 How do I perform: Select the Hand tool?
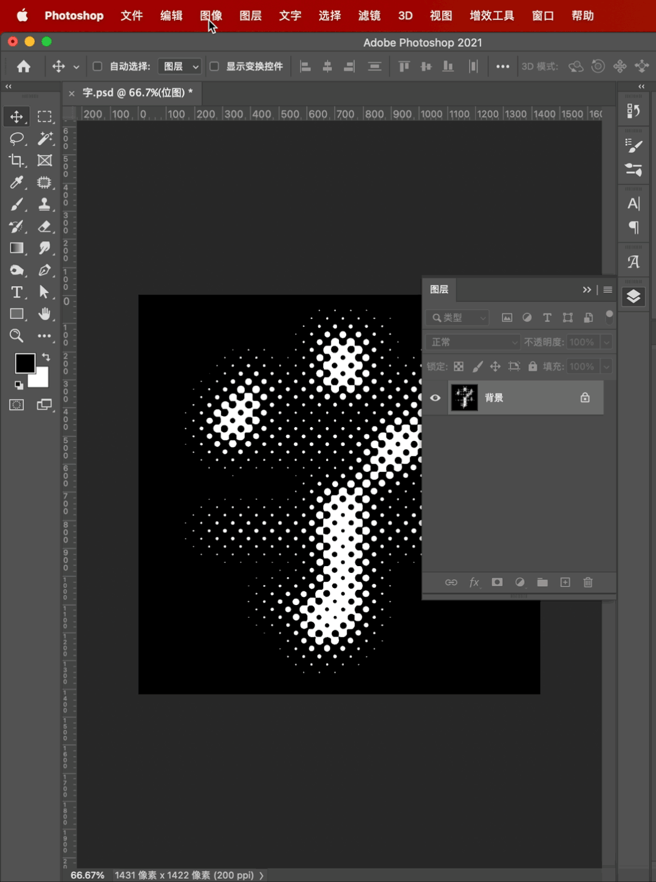44,314
